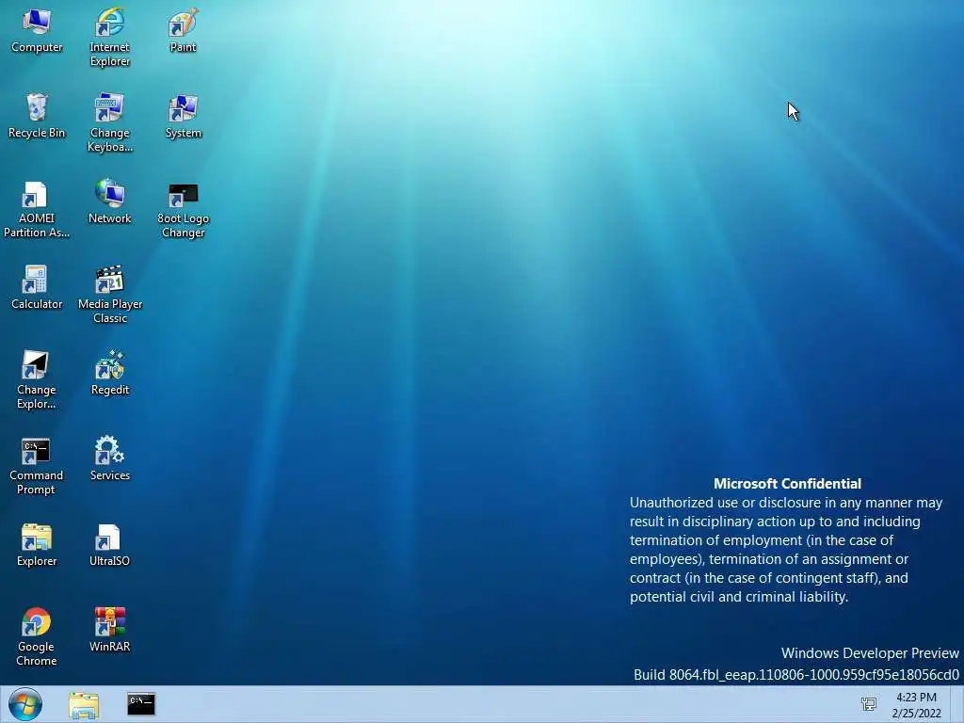Select the Change Explorer shortcut icon

click(x=37, y=380)
